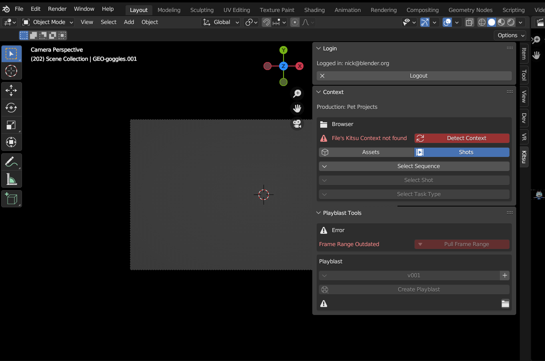This screenshot has height=361, width=545.
Task: Select the Annotate pencil tool
Action: click(x=11, y=162)
